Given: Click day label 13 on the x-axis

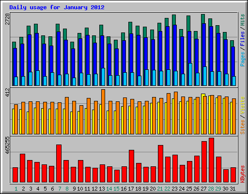Looking at the screenshot, I should click(x=102, y=189).
